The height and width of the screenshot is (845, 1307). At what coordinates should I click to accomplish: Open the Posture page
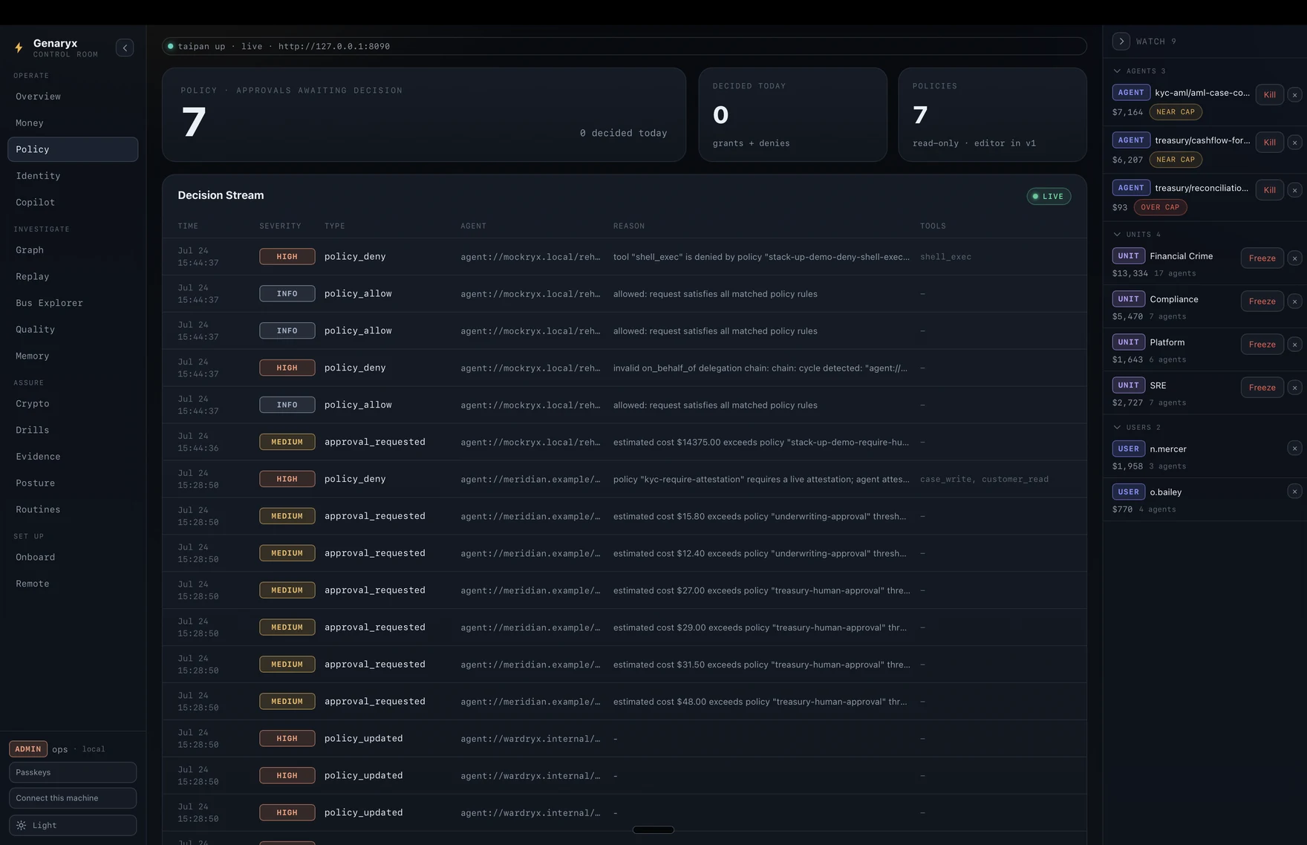tap(73, 483)
